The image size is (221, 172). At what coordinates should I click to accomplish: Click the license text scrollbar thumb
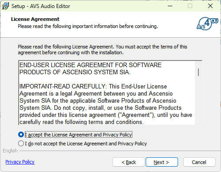click(198, 72)
